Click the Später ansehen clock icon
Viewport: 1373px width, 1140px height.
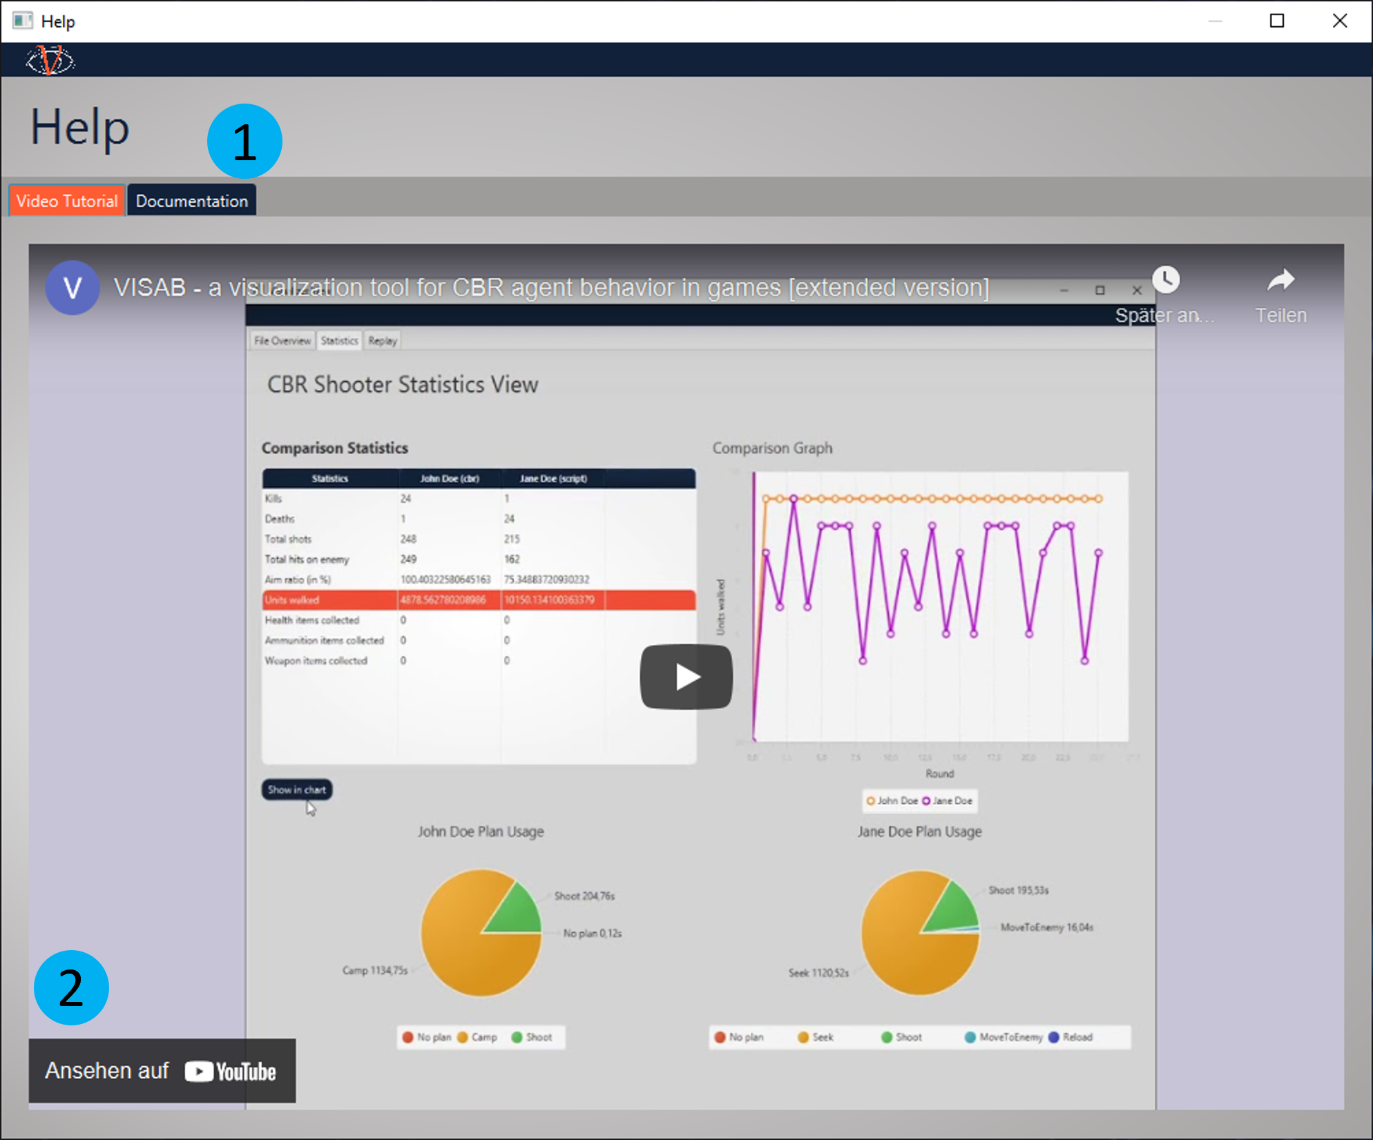tap(1166, 280)
